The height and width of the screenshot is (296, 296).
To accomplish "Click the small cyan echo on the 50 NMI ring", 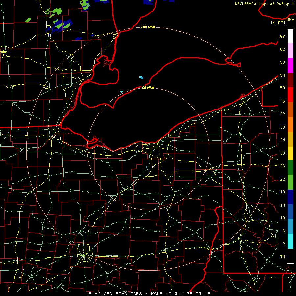I will [122, 92].
